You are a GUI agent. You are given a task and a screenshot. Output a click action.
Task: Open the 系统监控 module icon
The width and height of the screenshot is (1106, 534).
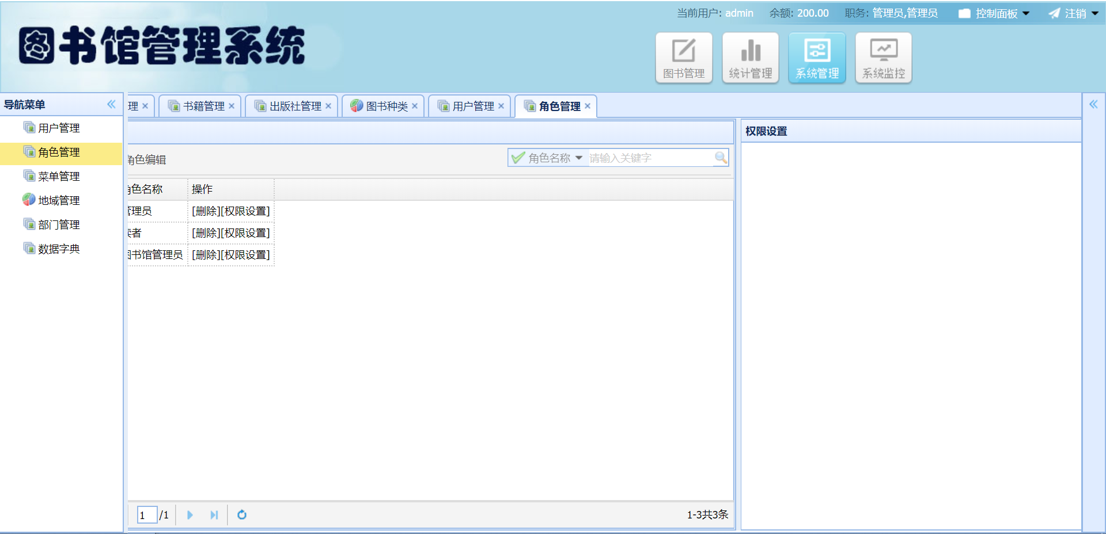coord(883,57)
